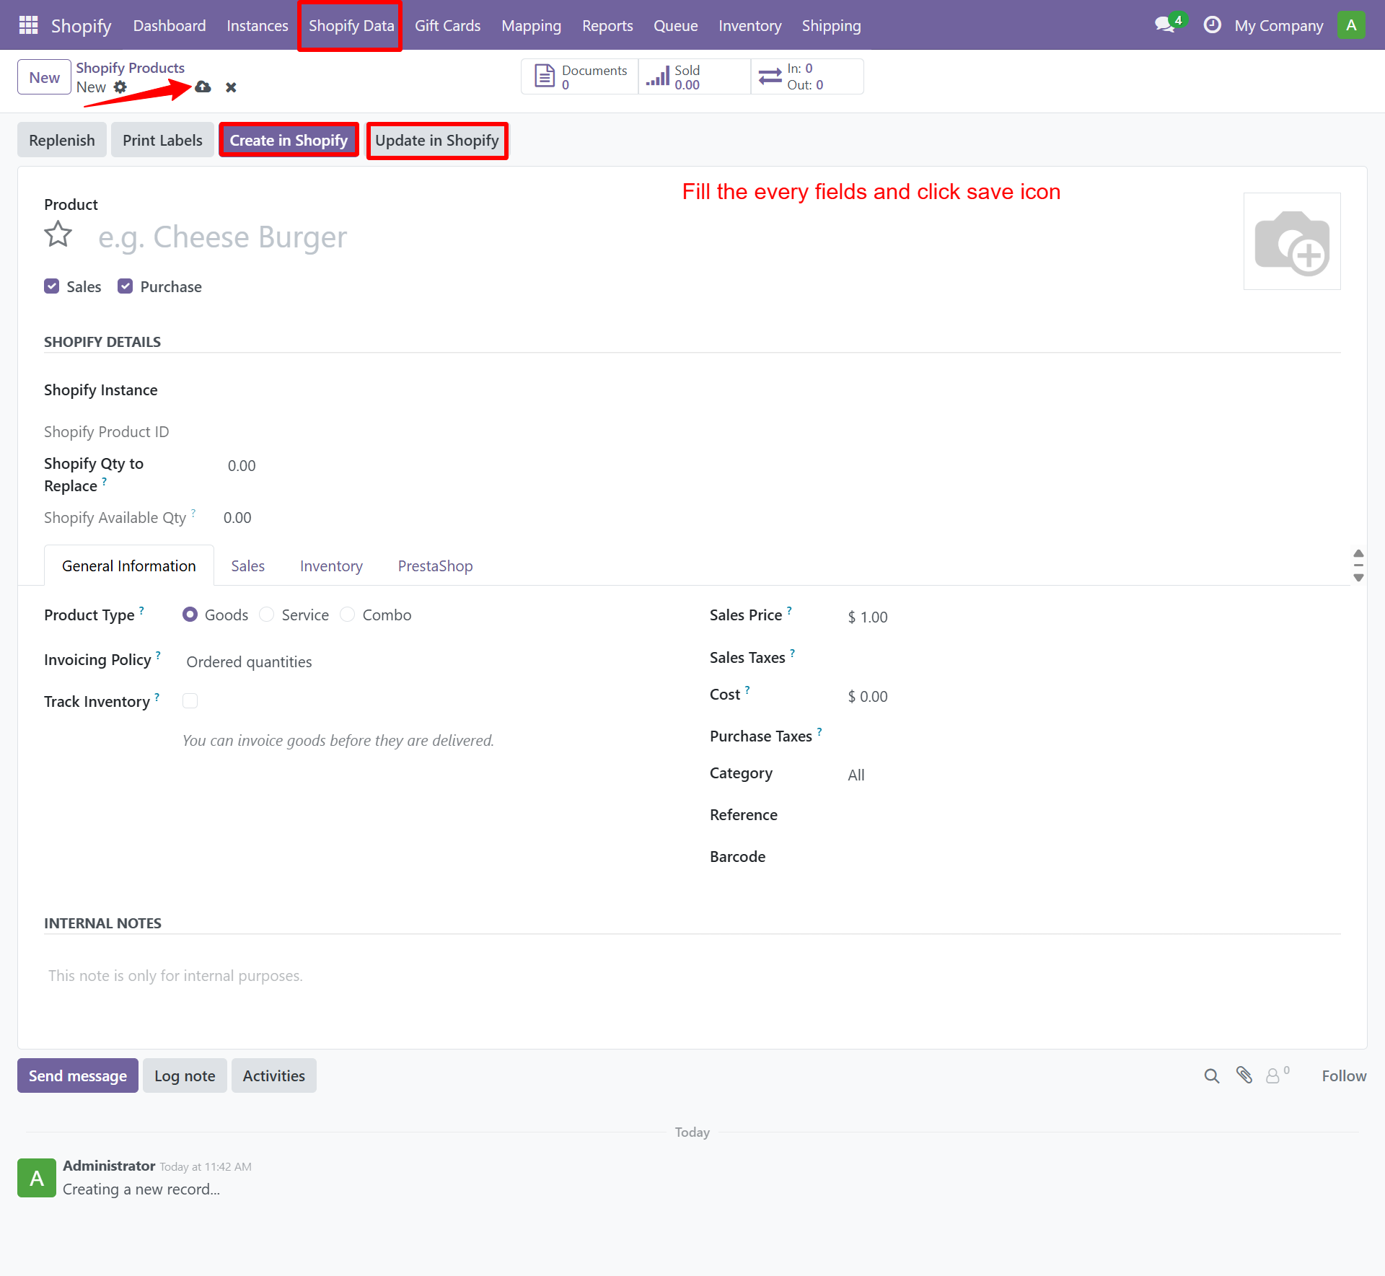Search messages with magnifier icon
1385x1276 pixels.
point(1211,1075)
